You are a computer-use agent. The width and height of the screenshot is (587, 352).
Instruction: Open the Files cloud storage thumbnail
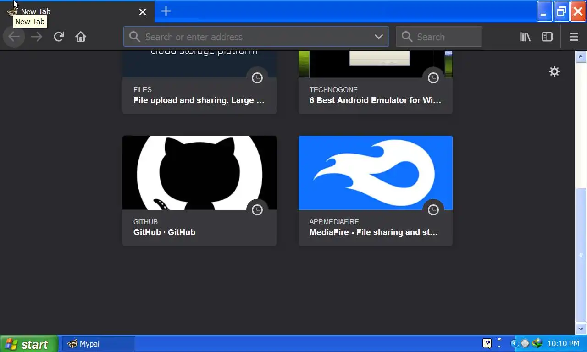[199, 64]
